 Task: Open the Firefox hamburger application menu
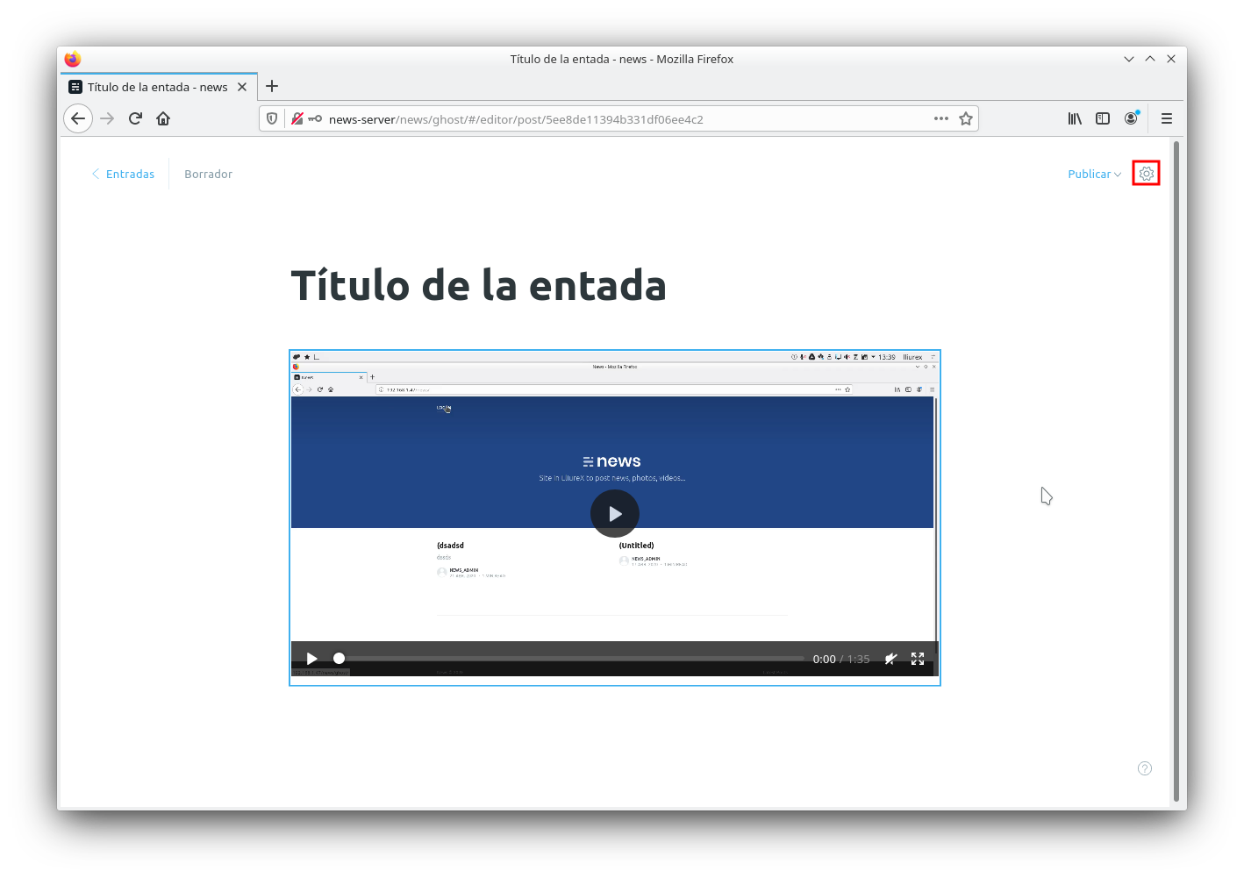tap(1167, 118)
